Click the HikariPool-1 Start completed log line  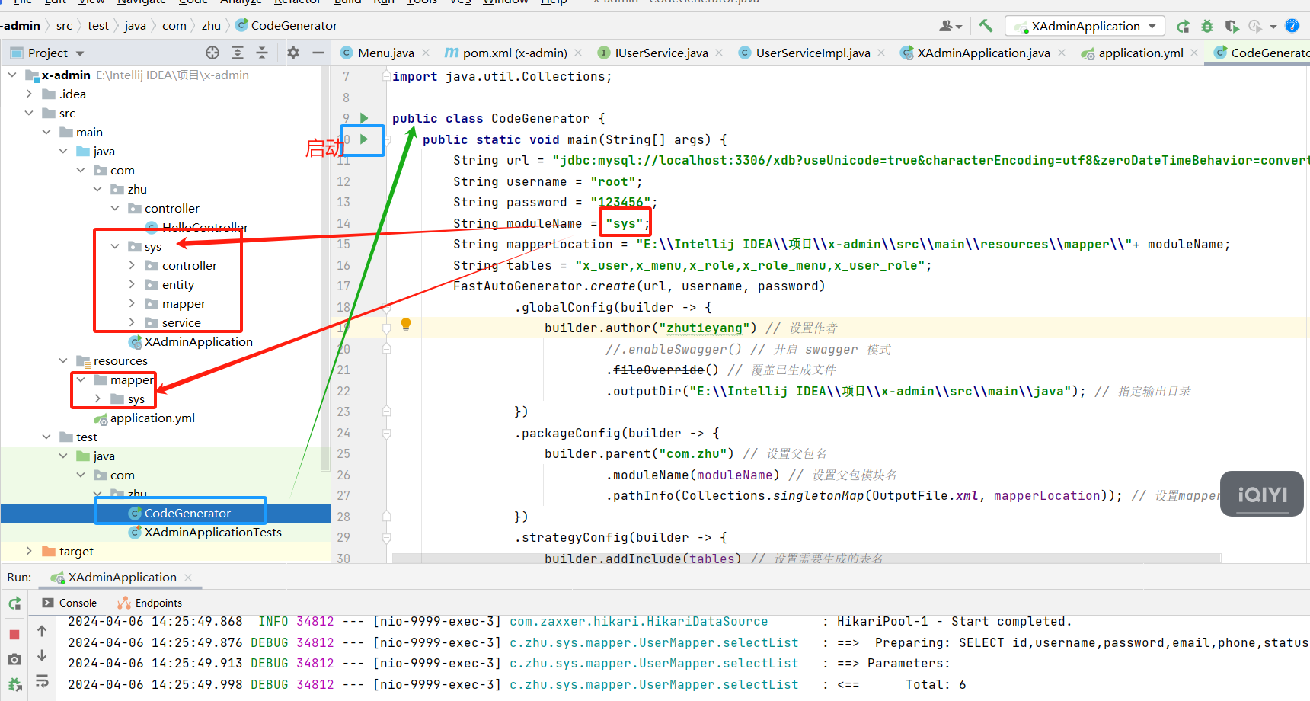(954, 622)
